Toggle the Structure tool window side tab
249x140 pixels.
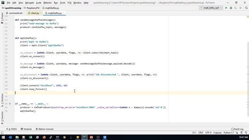[2, 100]
